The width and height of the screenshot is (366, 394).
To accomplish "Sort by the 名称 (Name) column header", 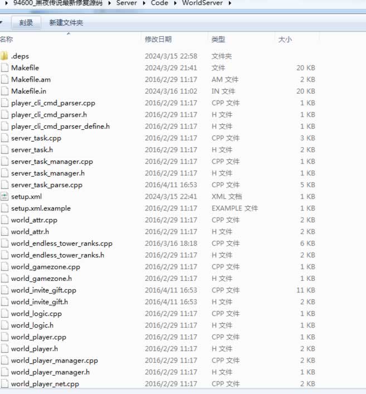I will coord(7,40).
